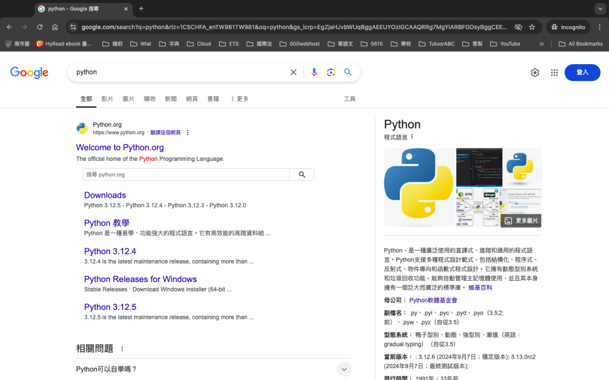Open the tab search dropdown arrow
Image resolution: width=609 pixels, height=380 pixels.
[x=601, y=8]
